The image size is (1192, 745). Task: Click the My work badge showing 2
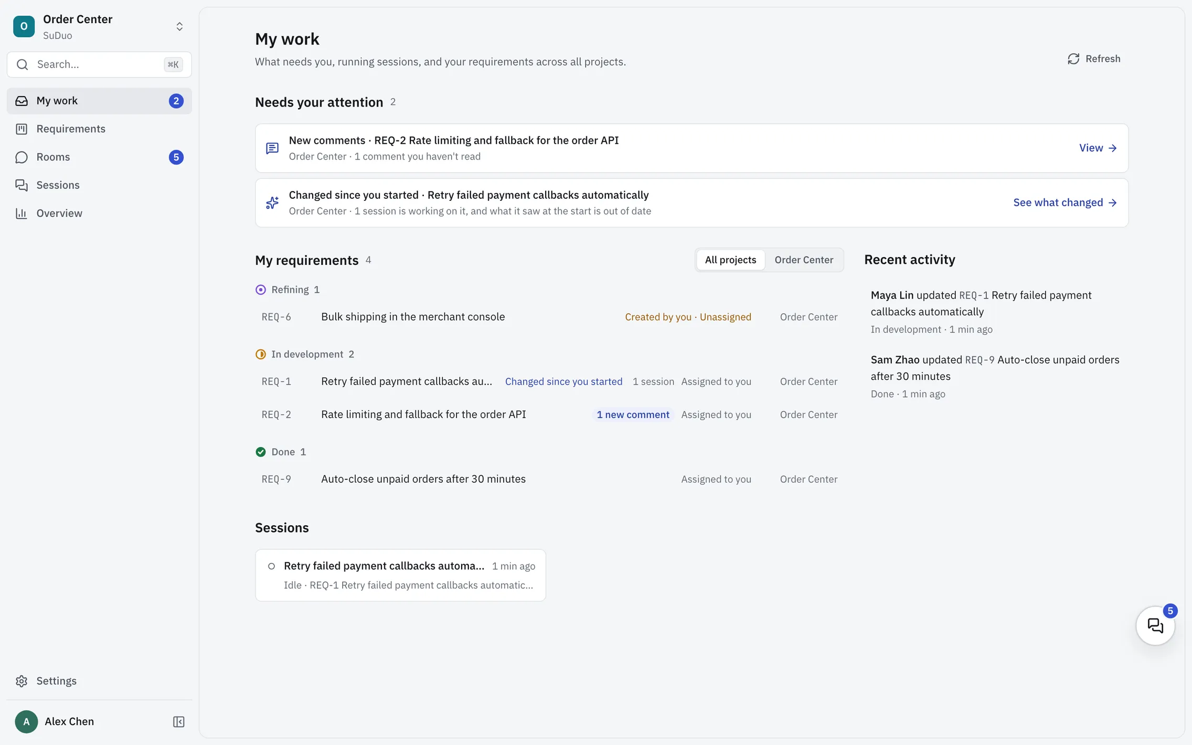tap(176, 101)
